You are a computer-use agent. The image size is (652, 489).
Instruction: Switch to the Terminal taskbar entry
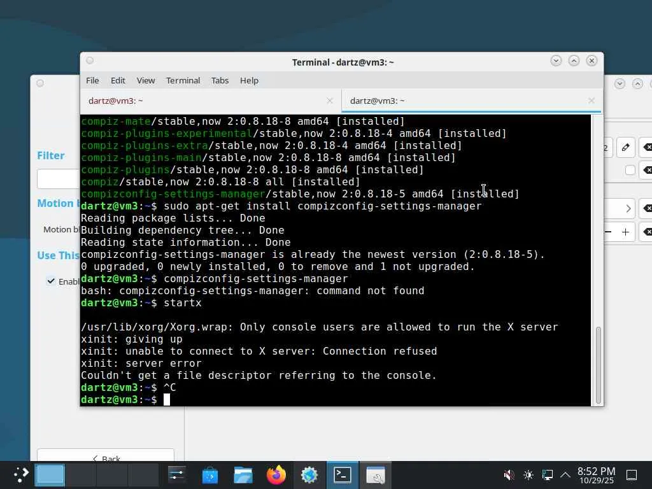click(343, 475)
